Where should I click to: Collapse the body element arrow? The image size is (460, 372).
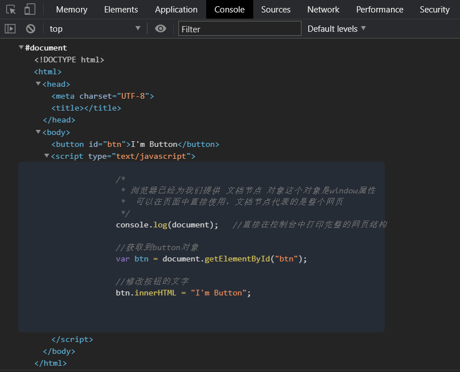38,132
